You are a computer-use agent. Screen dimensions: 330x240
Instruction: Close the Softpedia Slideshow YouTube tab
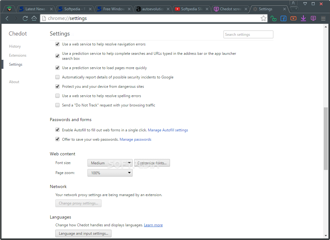207,9
